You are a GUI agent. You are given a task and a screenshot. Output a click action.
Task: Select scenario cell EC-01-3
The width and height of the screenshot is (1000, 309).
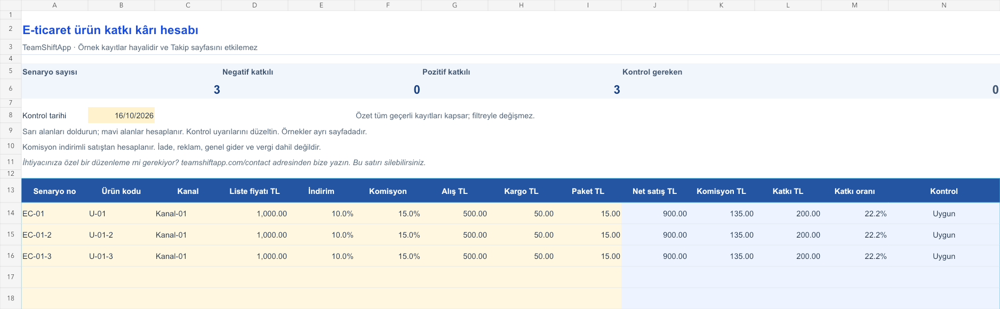54,256
